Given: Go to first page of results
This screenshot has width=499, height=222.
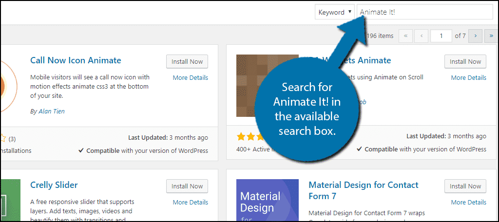Looking at the screenshot, I should pos(405,36).
